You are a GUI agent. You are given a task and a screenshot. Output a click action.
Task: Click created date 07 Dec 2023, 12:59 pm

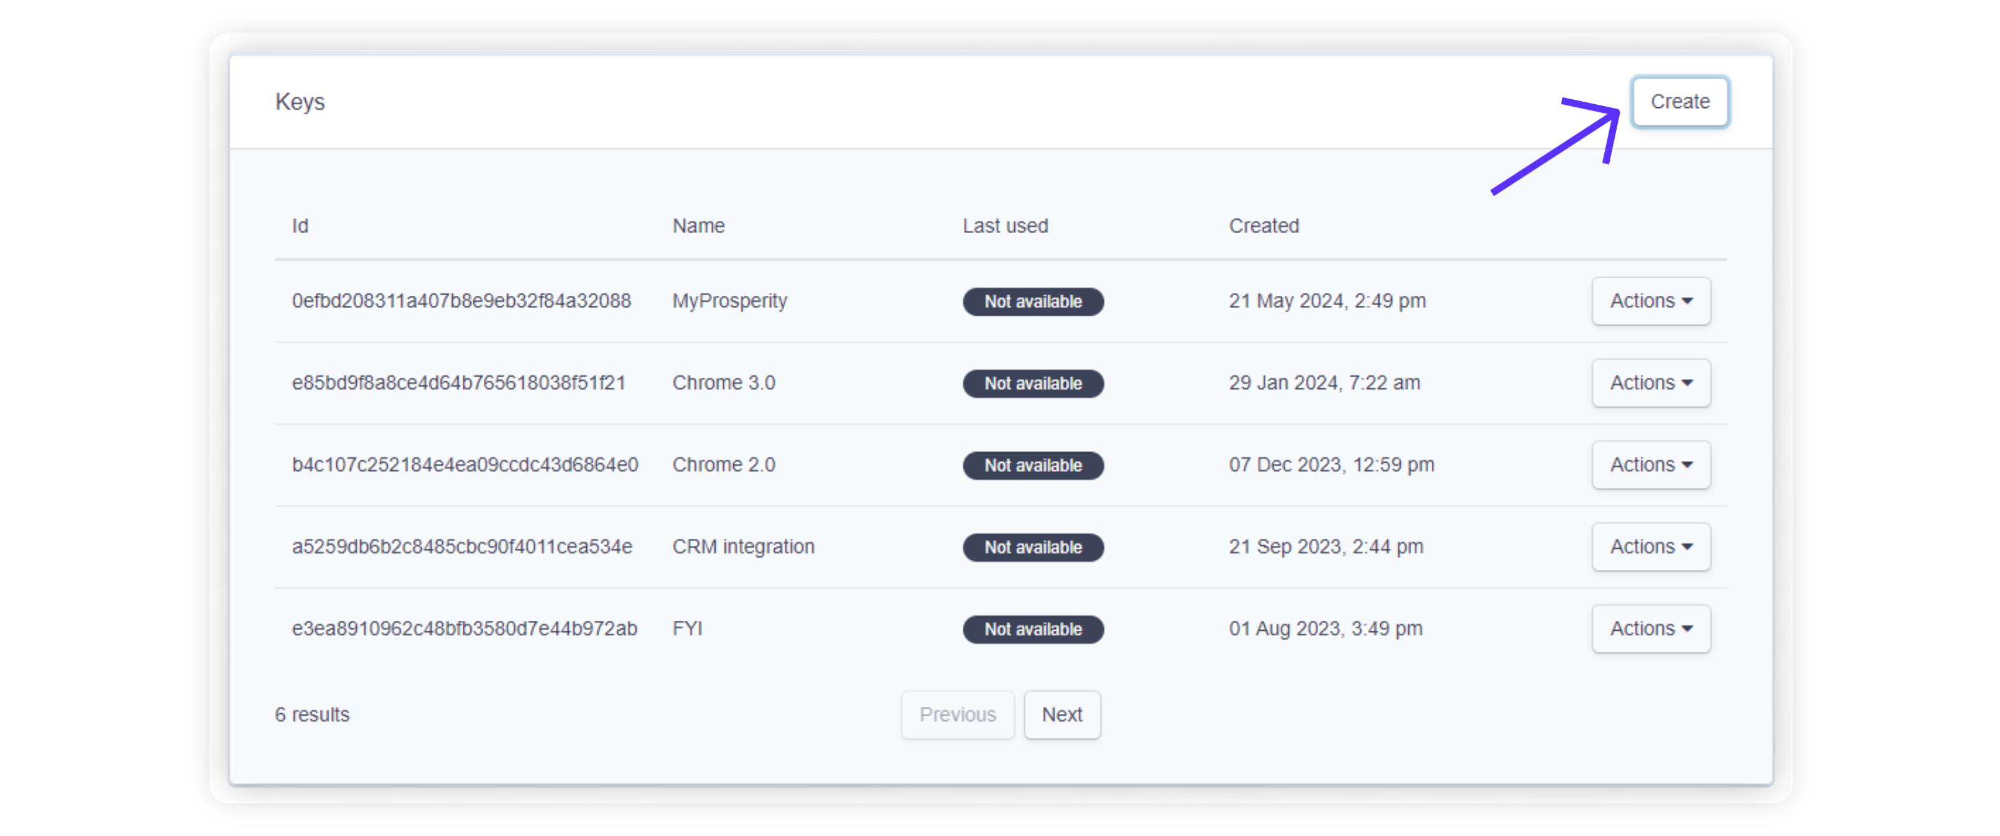pos(1331,465)
